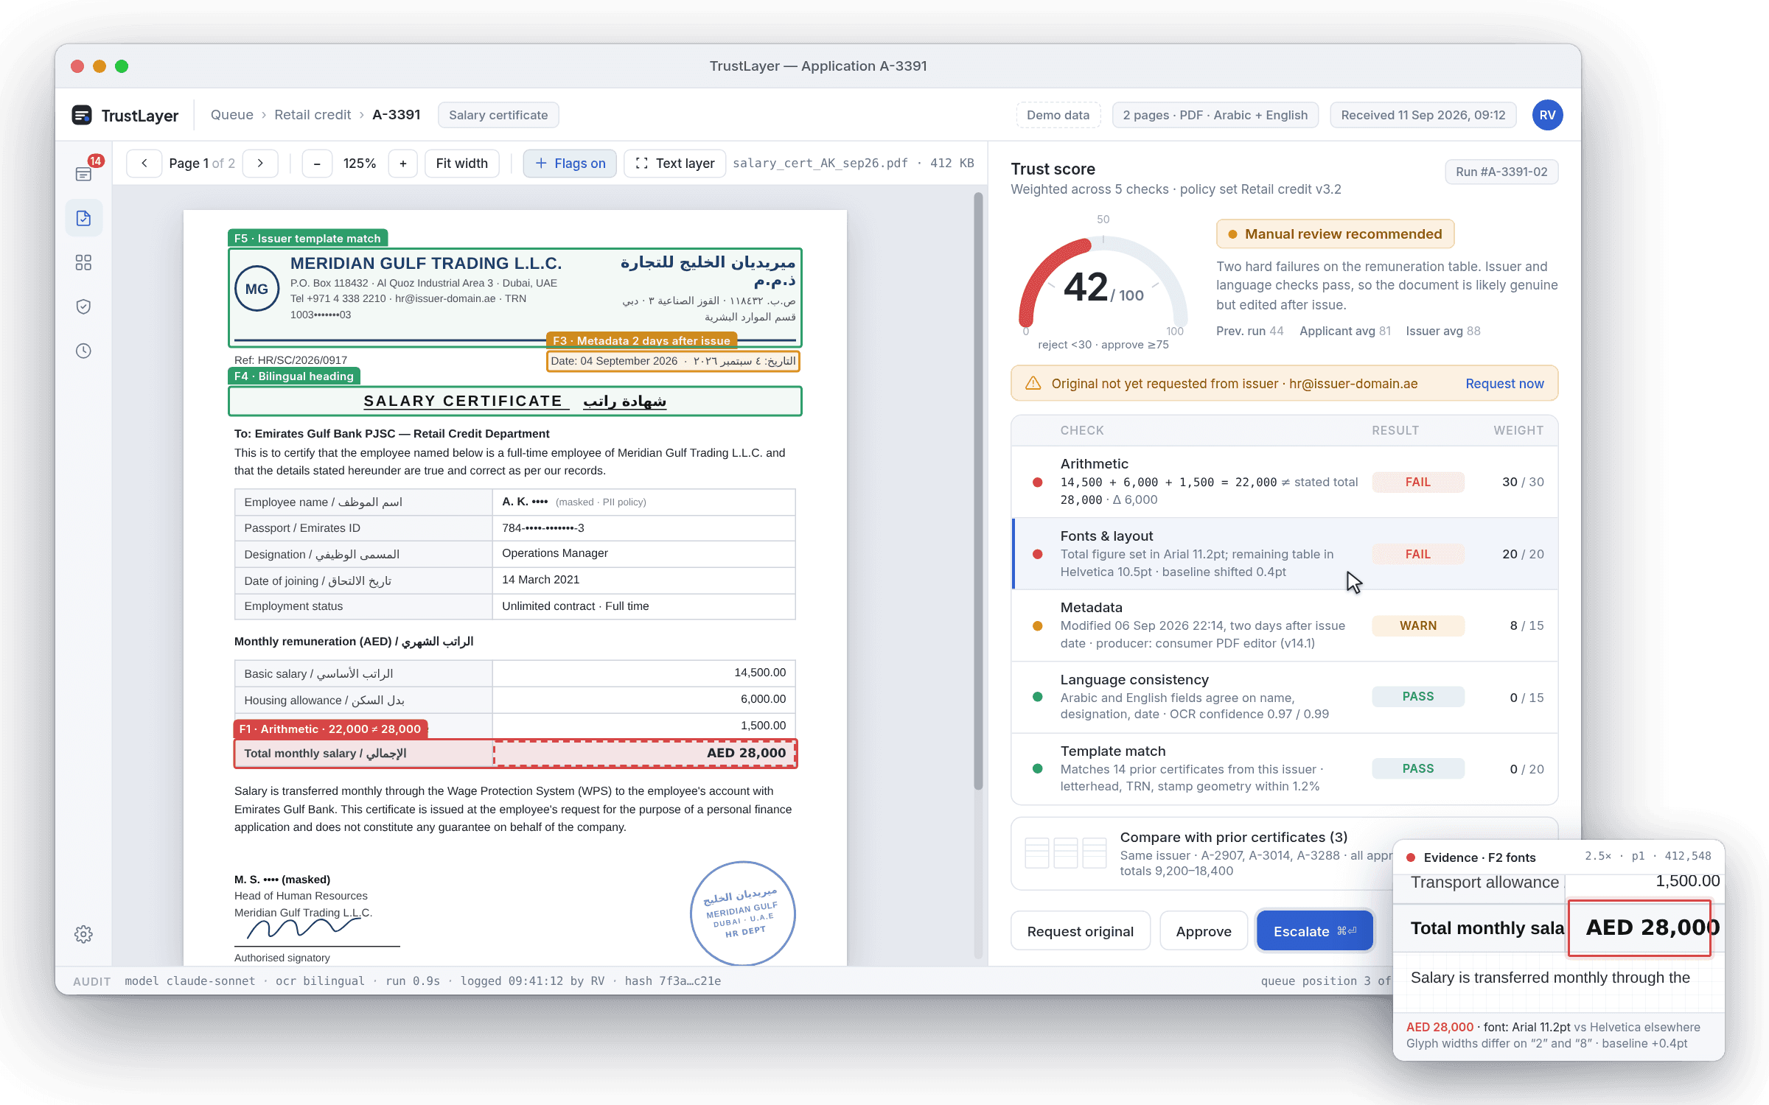Click Request now link
Viewport: 1769px width, 1105px height.
1504,383
